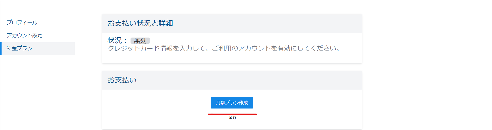Click blue active indicator beside 料金プラン
The image size is (492, 130).
[x=1, y=48]
